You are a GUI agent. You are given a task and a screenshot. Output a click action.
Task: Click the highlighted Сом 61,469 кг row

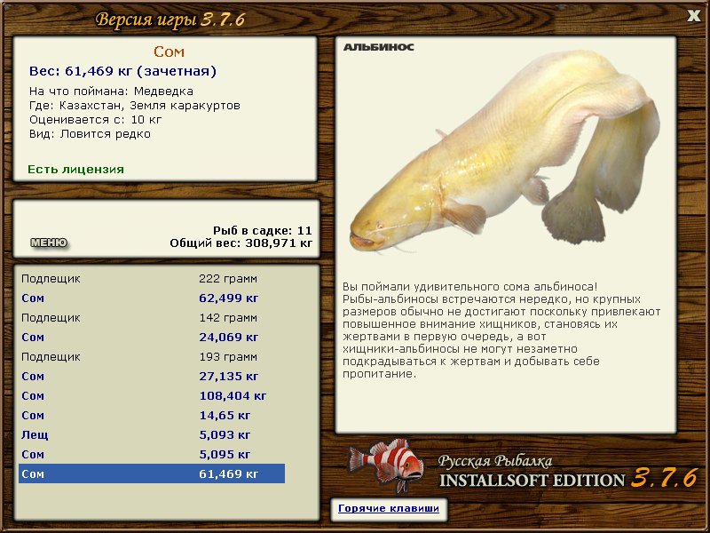click(151, 473)
